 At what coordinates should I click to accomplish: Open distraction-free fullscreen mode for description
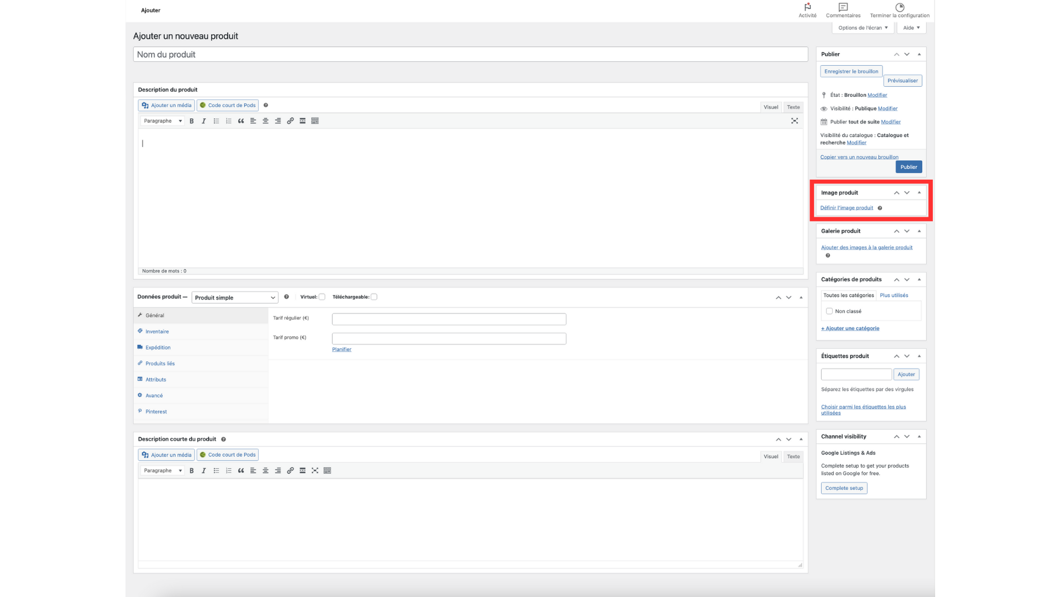click(x=794, y=121)
